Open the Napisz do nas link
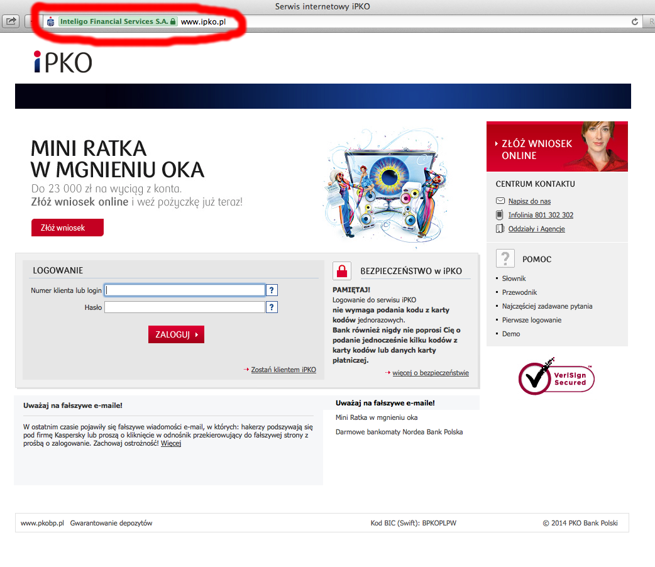The image size is (655, 567). (529, 201)
